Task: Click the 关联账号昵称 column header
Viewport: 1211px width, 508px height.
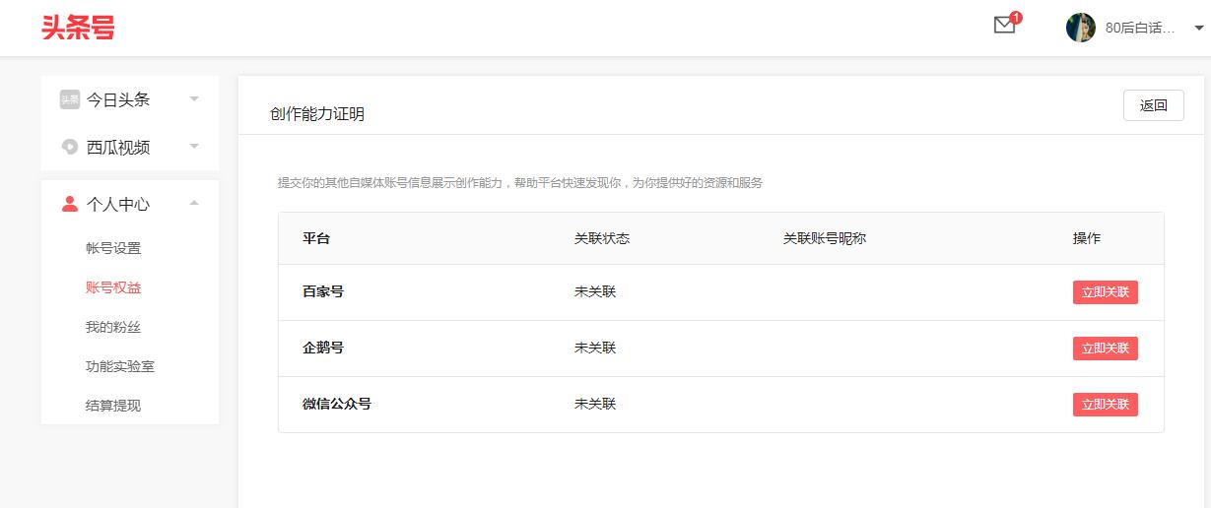Action: 825,238
